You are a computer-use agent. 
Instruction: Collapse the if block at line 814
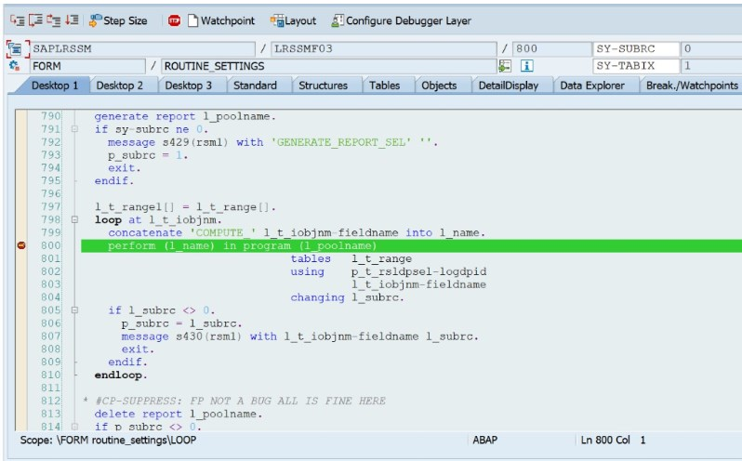[x=74, y=427]
